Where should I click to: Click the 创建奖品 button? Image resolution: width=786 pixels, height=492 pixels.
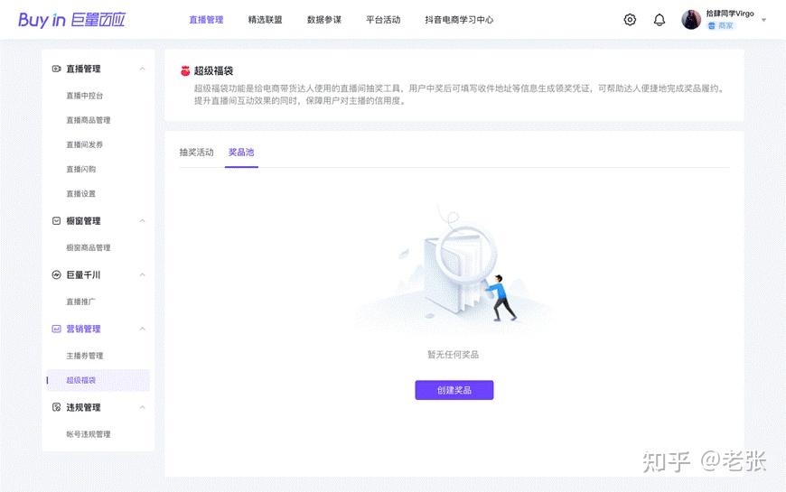[454, 390]
